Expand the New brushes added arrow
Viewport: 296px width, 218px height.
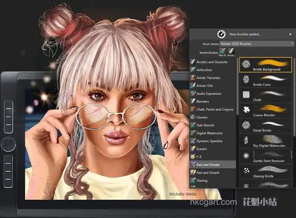coord(290,34)
